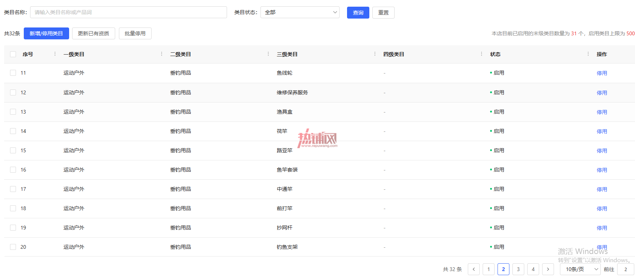Go to next page arrow

point(548,269)
